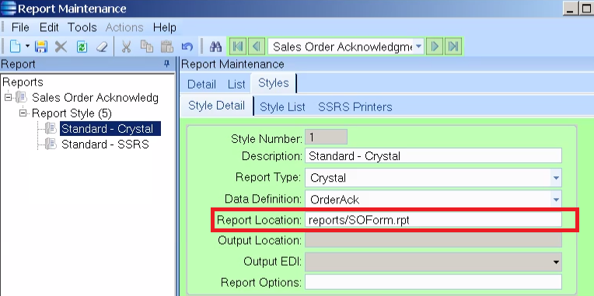594x296 pixels.
Task: Click the Paste clipboard icon
Action: [x=166, y=47]
